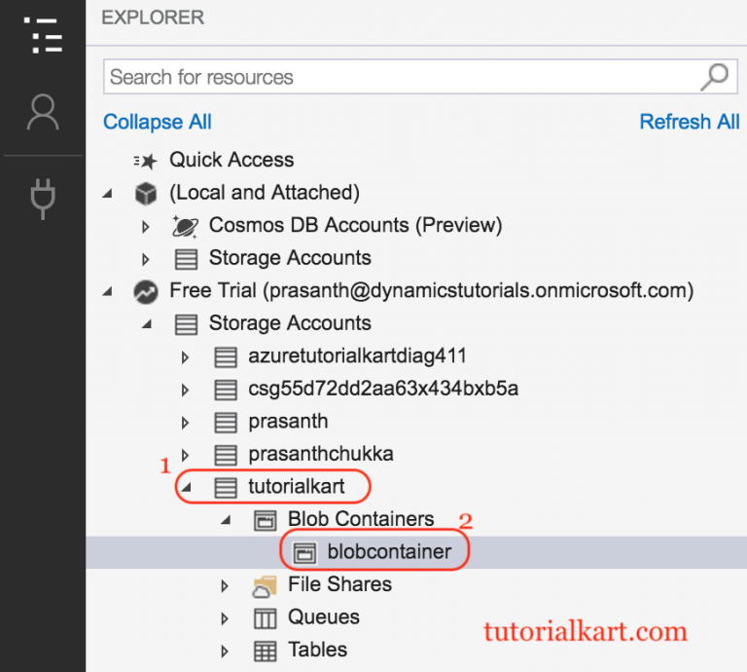
Task: Click the Cosmos DB planet icon
Action: pyautogui.click(x=185, y=226)
